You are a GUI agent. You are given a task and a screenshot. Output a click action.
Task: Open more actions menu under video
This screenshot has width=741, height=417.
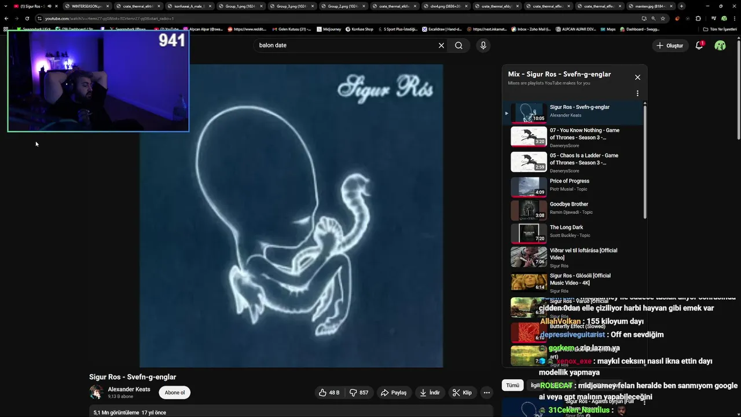(487, 393)
